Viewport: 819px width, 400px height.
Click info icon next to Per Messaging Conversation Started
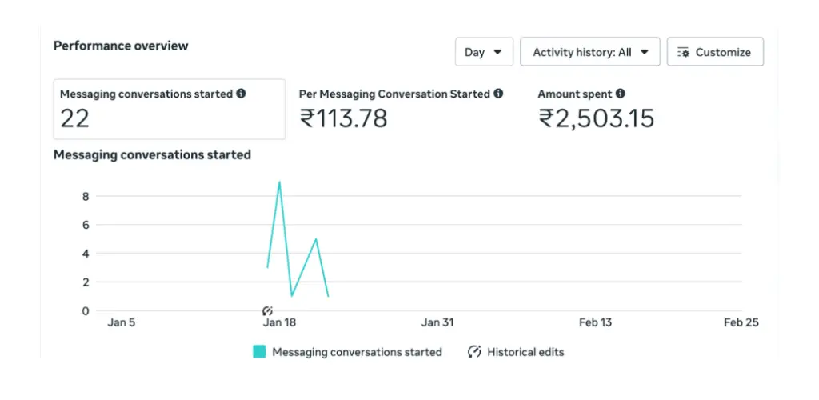click(498, 94)
